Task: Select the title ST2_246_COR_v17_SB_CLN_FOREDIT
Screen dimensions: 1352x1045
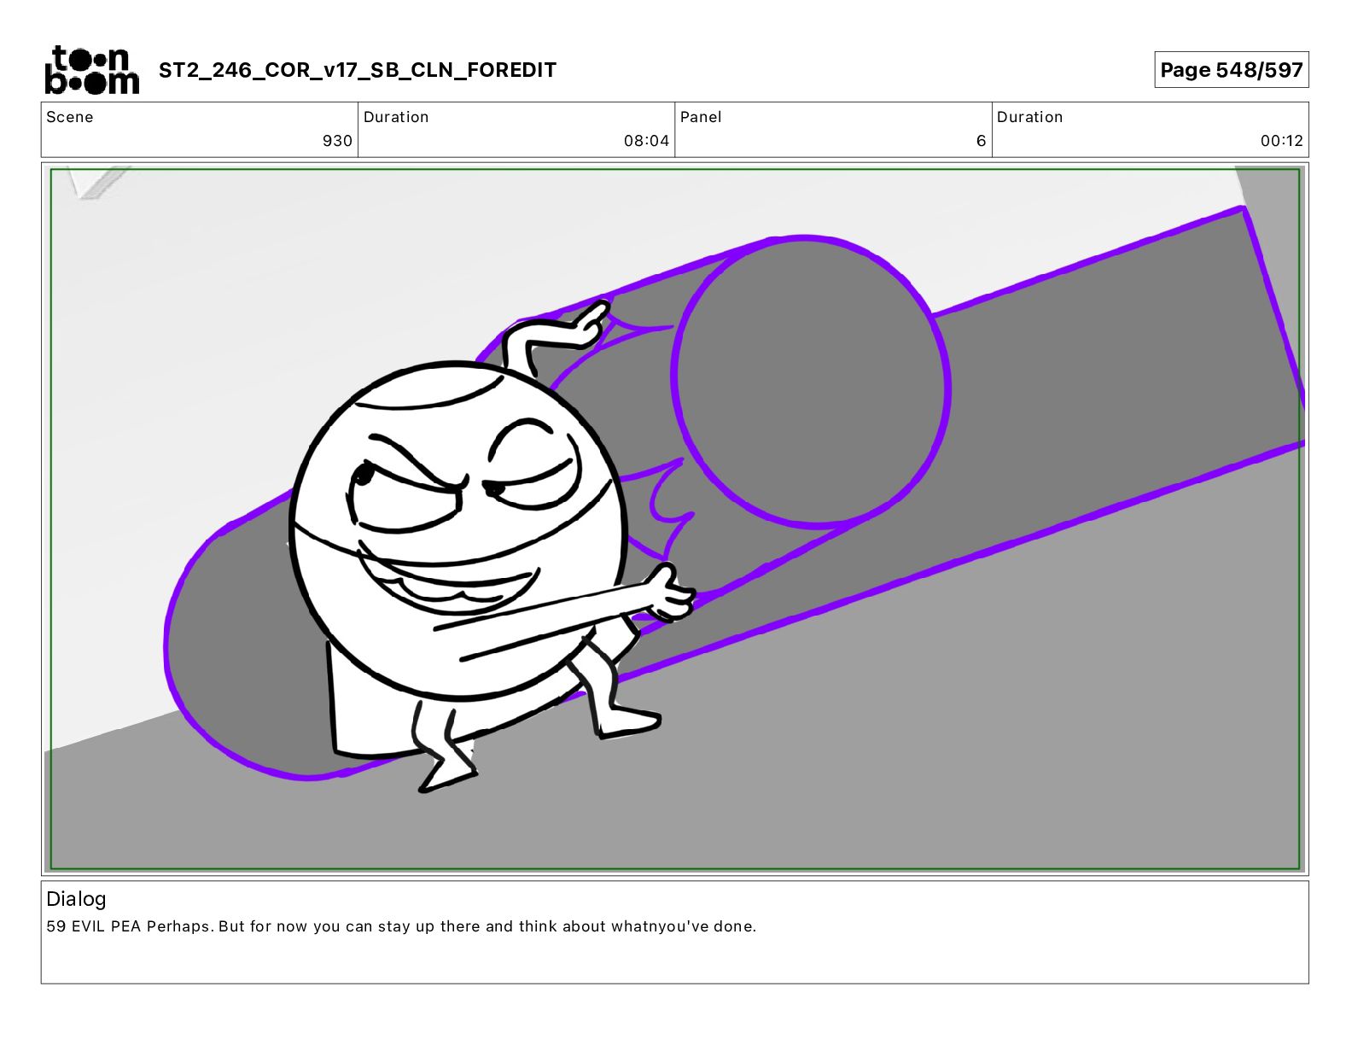Action: coord(358,70)
